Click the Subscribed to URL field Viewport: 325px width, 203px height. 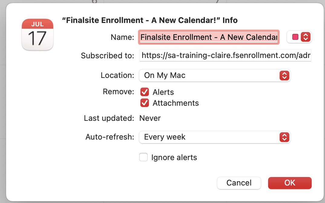pos(225,56)
